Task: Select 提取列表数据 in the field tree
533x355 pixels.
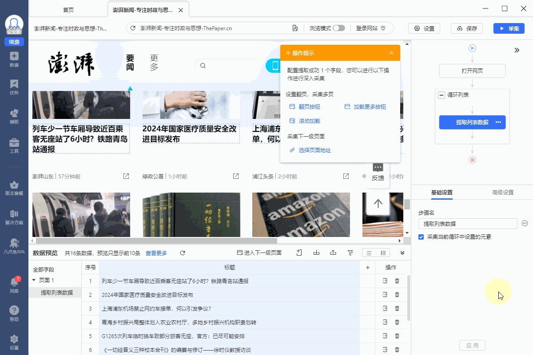Action: pos(56,292)
